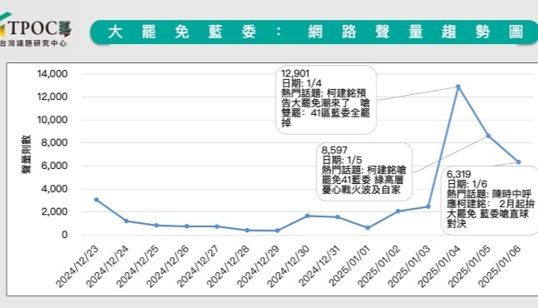Click the 聲量則數 y-axis title
This screenshot has height=308, width=538.
(x=27, y=154)
